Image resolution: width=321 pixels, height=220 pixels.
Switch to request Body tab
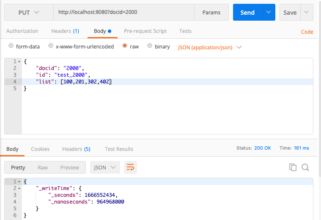(x=102, y=31)
